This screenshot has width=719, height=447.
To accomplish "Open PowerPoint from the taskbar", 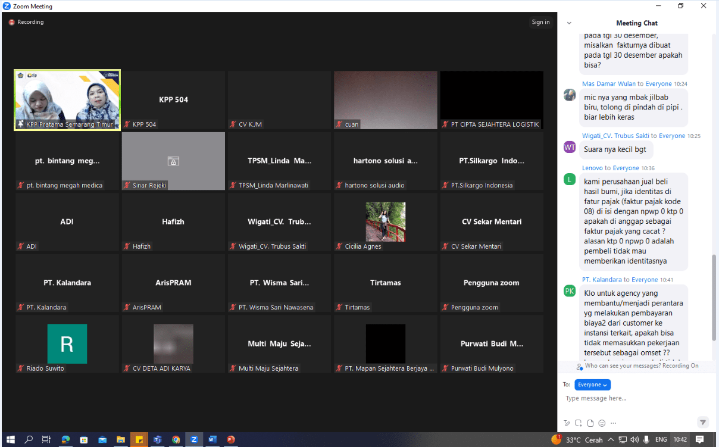I will [x=230, y=440].
